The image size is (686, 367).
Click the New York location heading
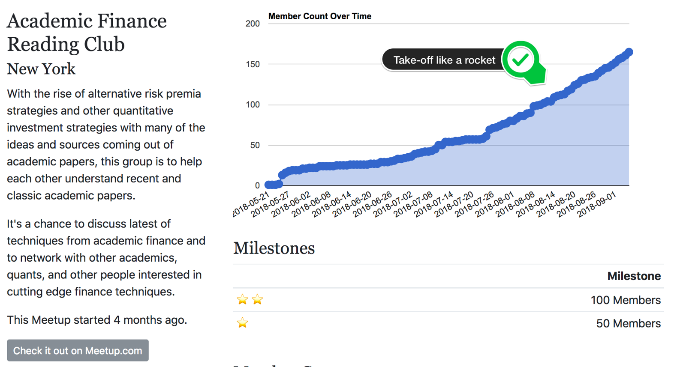41,69
